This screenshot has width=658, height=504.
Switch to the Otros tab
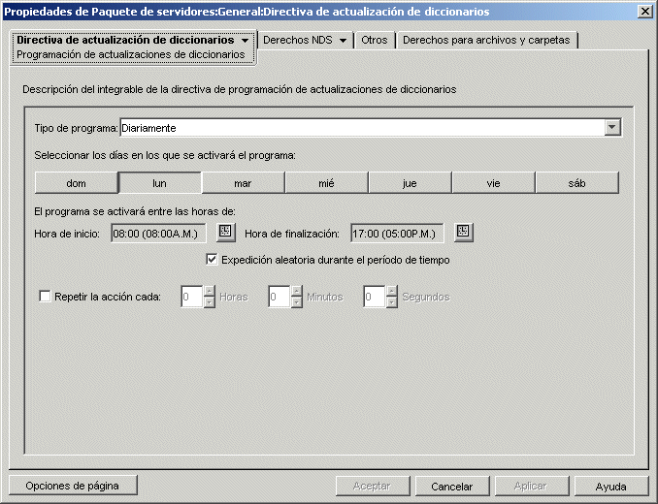point(375,40)
